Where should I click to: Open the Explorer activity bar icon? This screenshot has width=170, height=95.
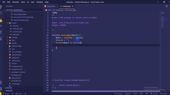pyautogui.click(x=1, y=7)
